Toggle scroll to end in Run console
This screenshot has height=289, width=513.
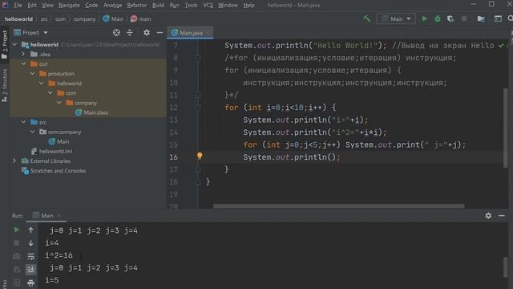click(x=30, y=270)
